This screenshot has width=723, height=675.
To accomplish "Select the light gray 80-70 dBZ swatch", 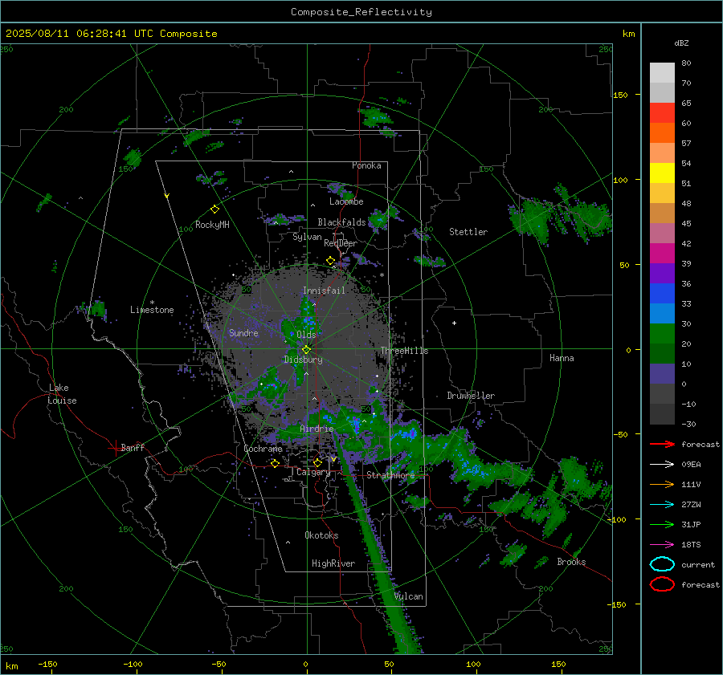I will click(x=662, y=73).
